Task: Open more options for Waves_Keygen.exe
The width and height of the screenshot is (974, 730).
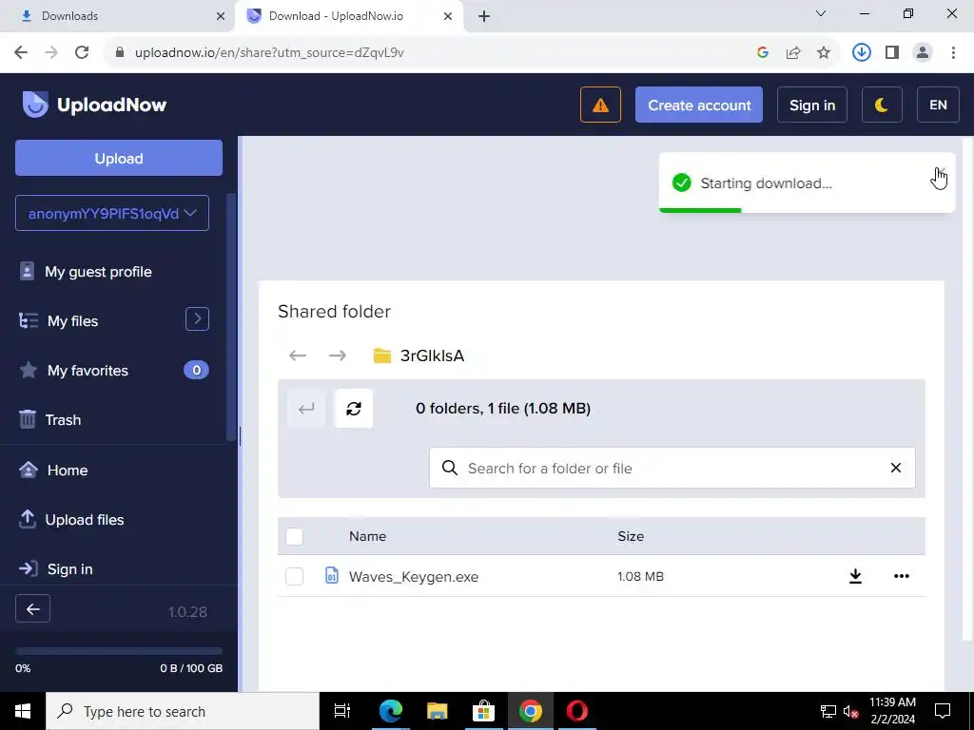Action: [902, 576]
